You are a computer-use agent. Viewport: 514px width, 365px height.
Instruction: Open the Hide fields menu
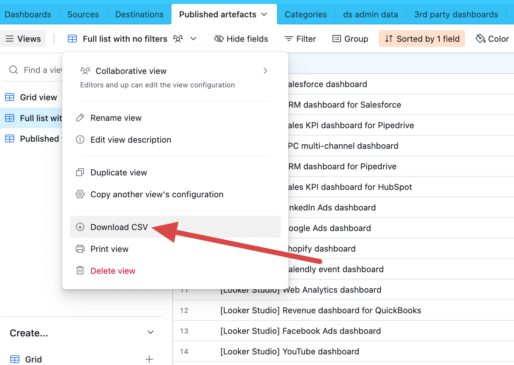tap(241, 39)
